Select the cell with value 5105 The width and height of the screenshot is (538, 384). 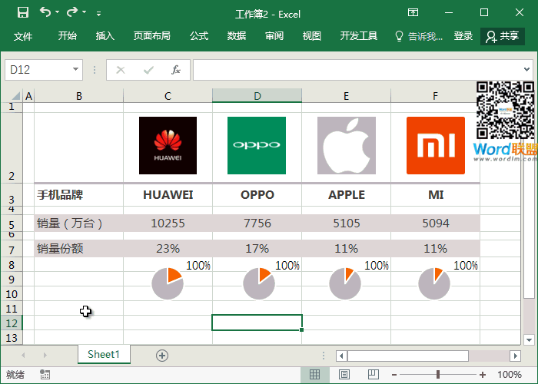point(346,223)
